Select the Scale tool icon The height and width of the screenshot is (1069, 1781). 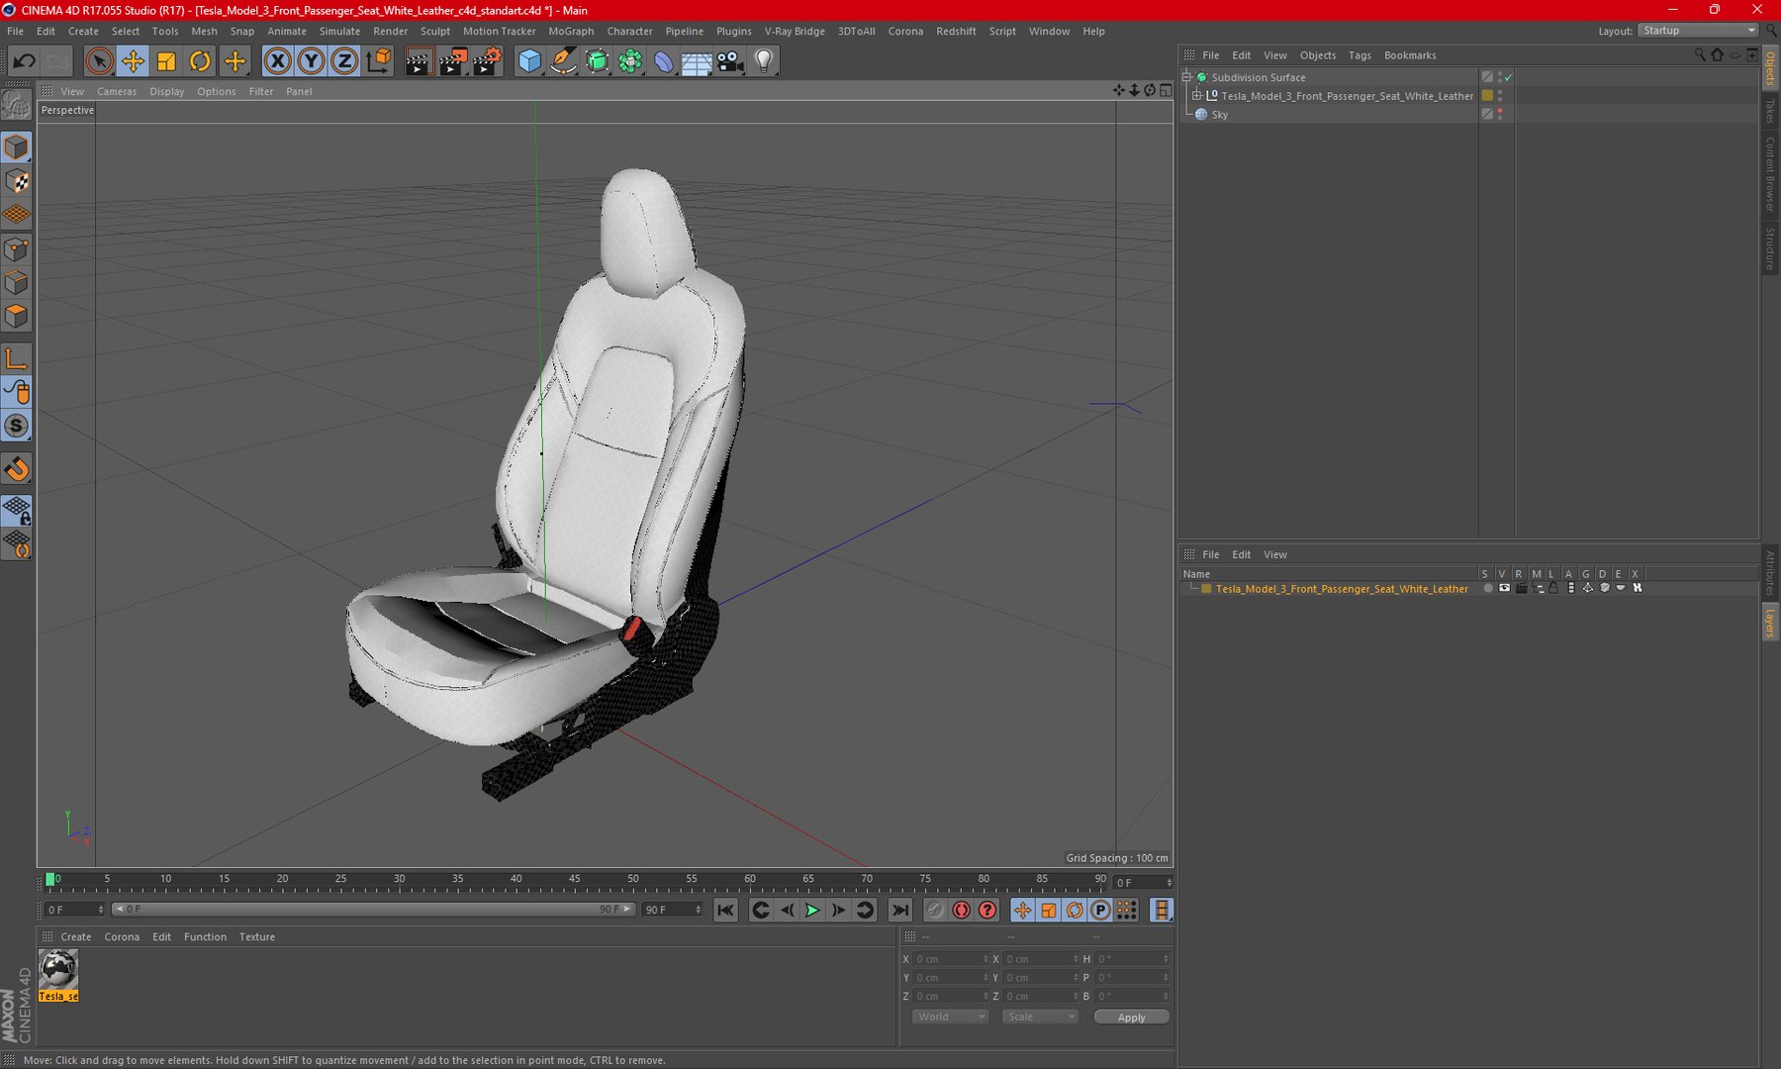166,61
